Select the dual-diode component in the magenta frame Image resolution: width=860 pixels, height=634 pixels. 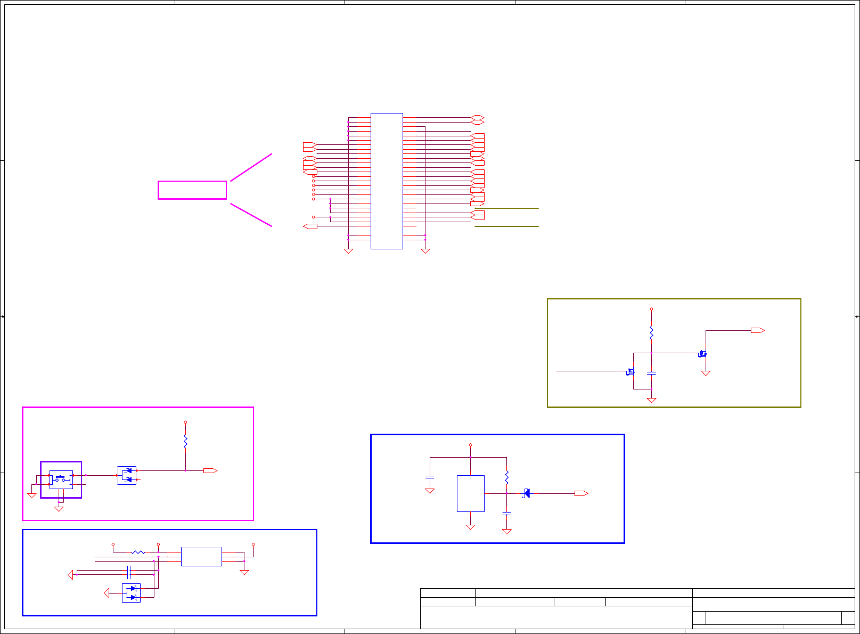[127, 475]
